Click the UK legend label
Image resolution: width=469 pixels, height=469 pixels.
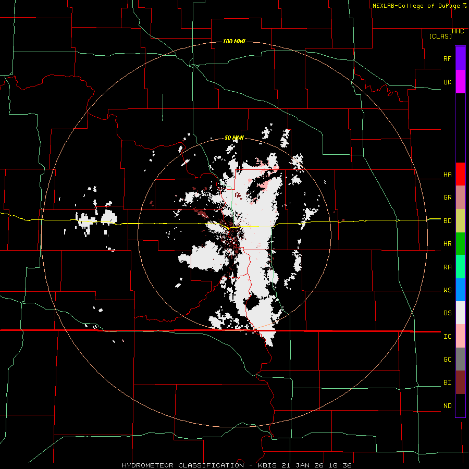[x=447, y=82]
